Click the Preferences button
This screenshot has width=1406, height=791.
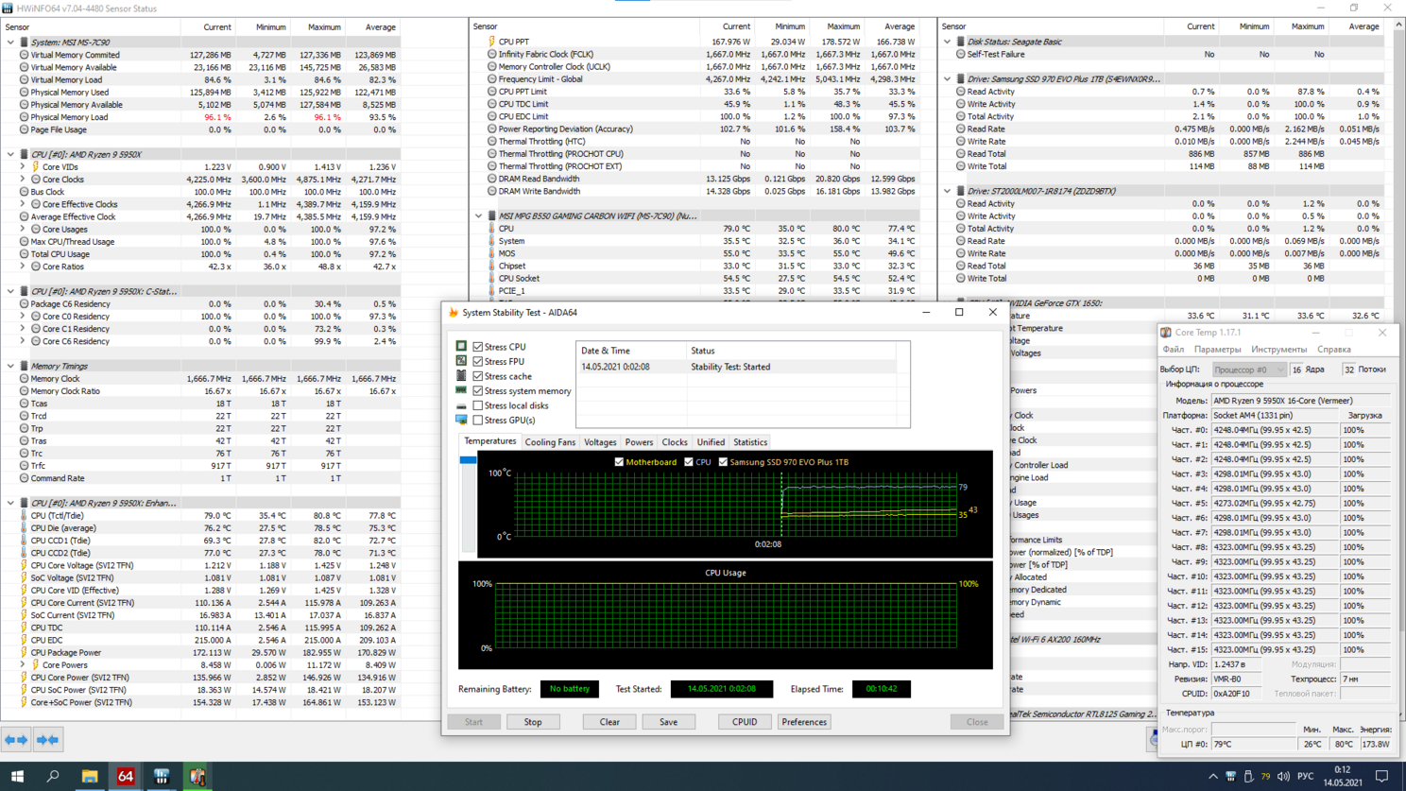coord(803,722)
